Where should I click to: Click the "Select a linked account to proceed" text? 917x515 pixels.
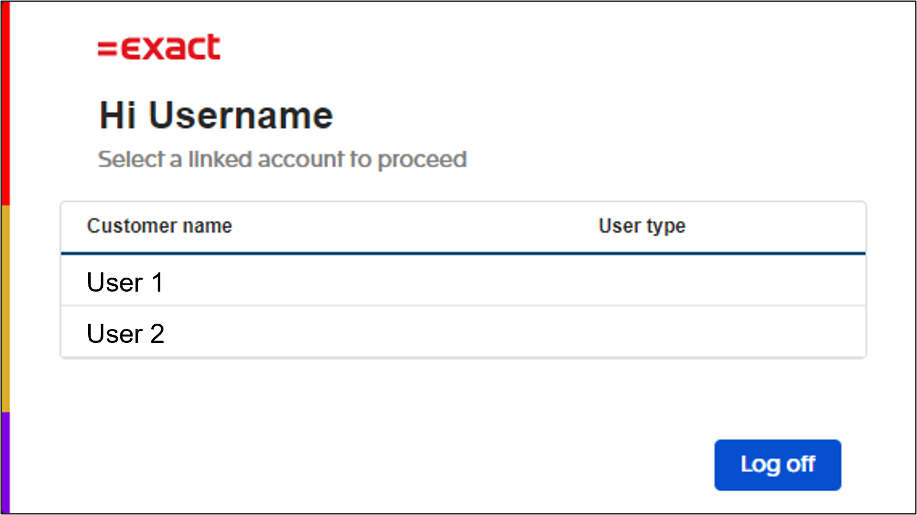[x=282, y=159]
